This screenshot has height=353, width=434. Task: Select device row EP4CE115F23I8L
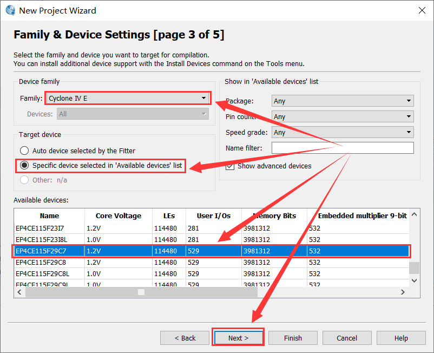tap(212, 239)
